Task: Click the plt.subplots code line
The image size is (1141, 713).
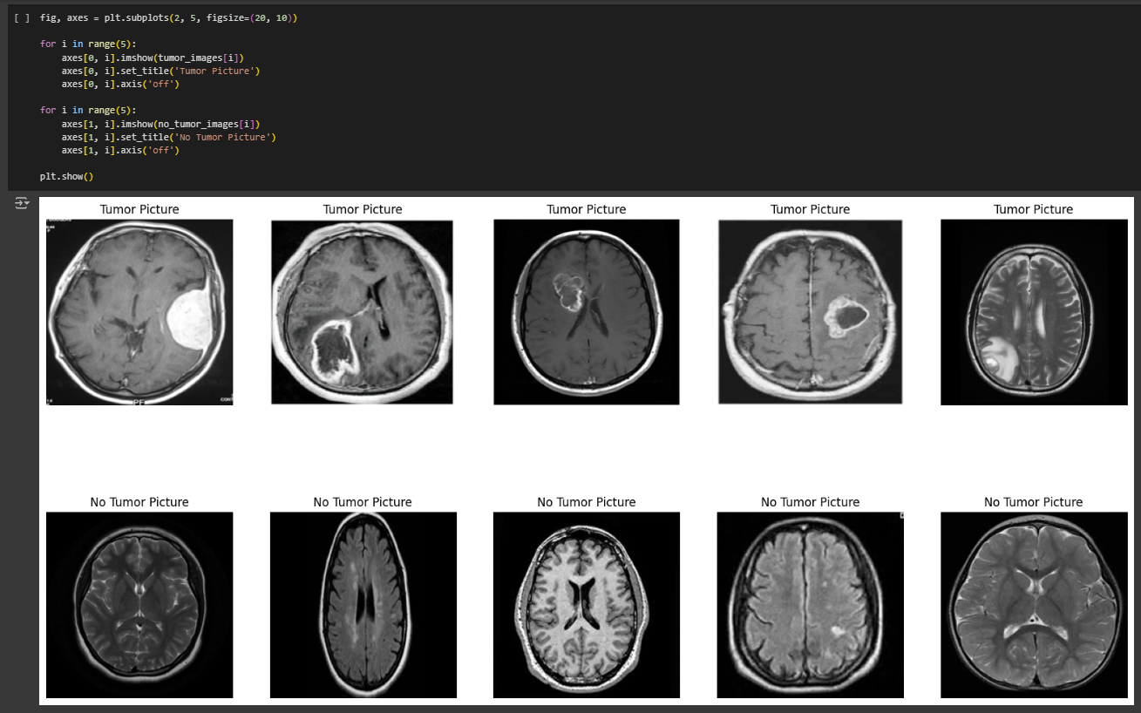Action: pyautogui.click(x=169, y=18)
